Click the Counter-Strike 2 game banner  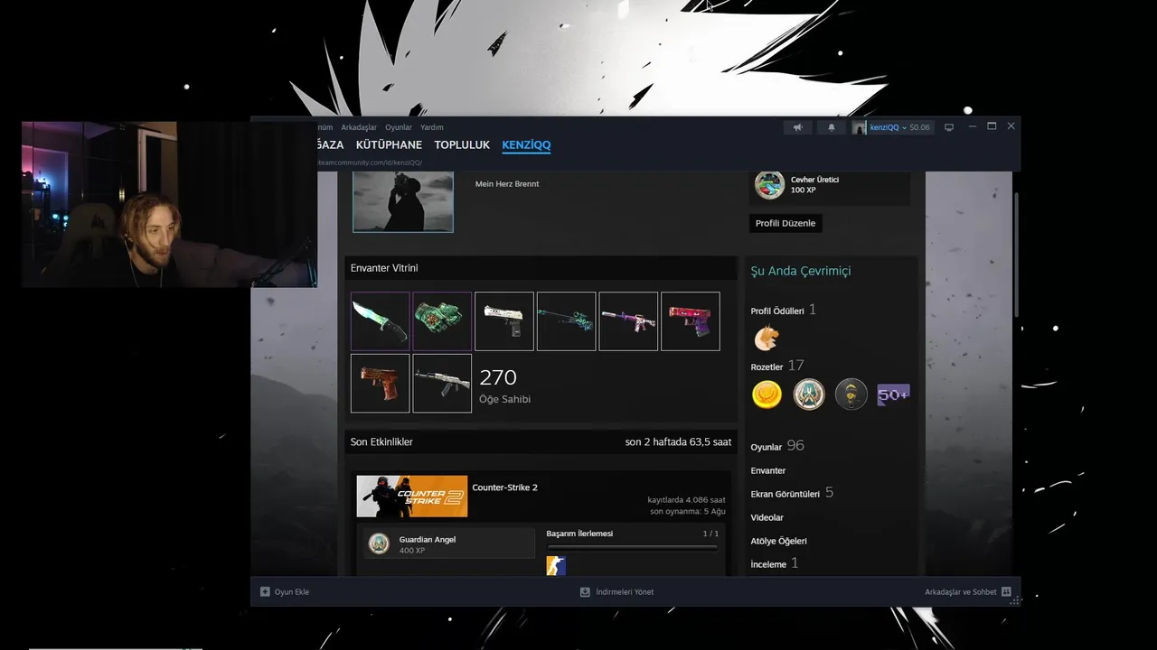point(412,497)
